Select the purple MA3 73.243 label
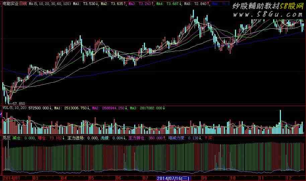 tap(140, 4)
